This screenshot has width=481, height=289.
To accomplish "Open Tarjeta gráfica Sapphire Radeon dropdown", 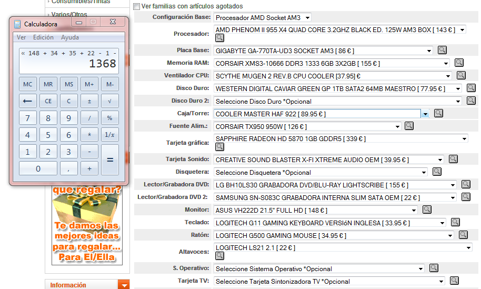I will (x=341, y=138).
